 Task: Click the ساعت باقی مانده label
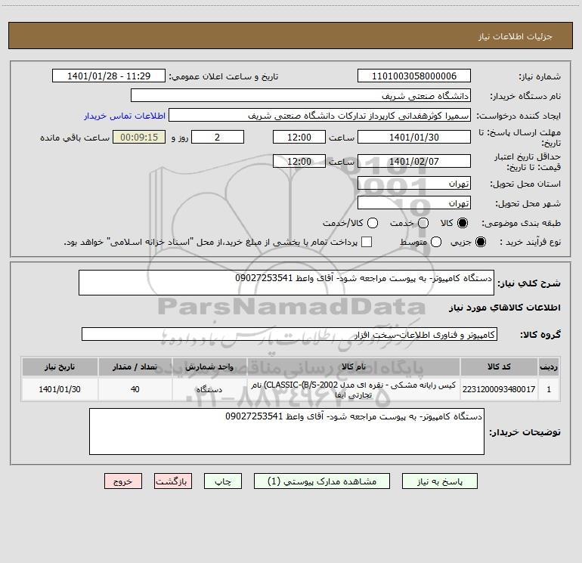click(x=75, y=138)
